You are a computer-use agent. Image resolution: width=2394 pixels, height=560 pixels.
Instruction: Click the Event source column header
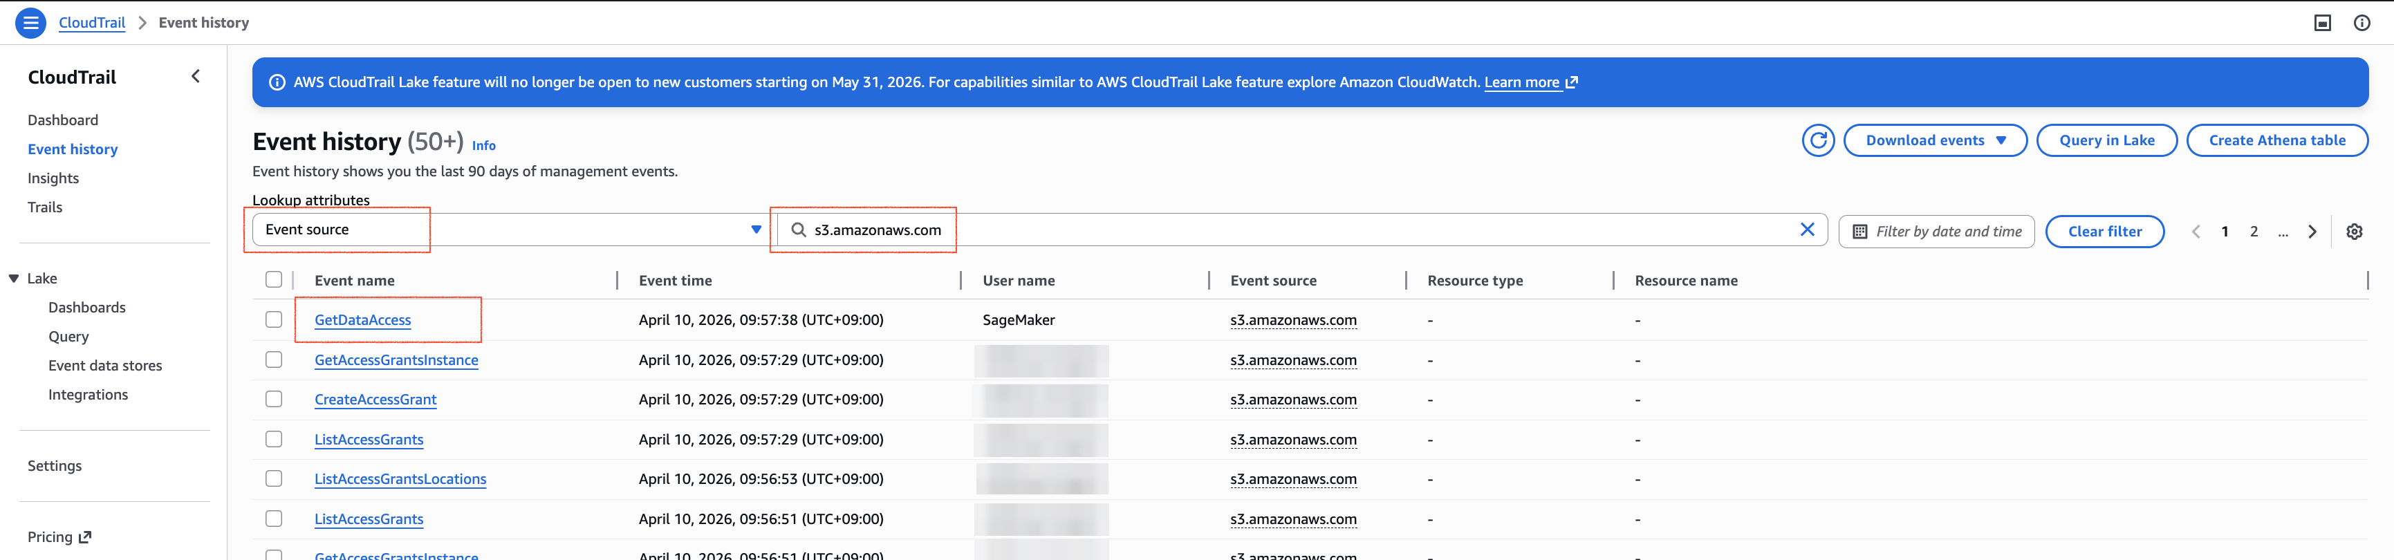(1273, 281)
